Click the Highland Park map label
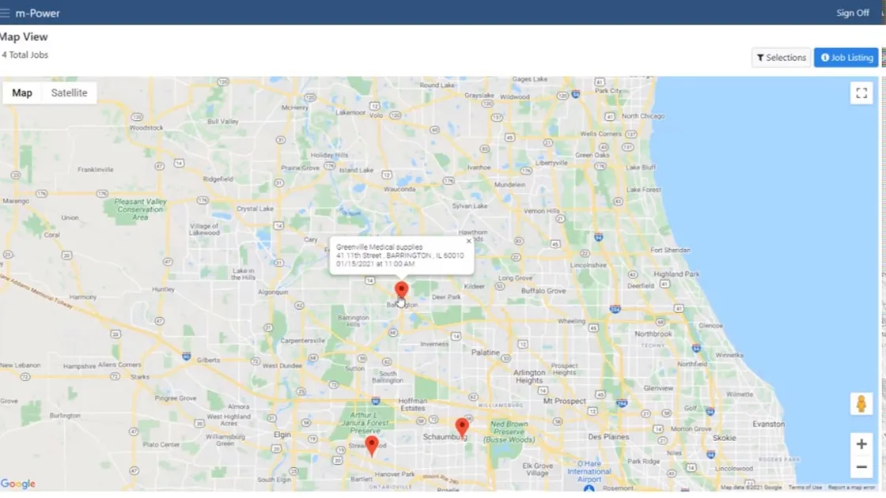The image size is (886, 498). (x=676, y=274)
